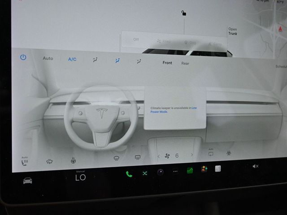This screenshot has height=215, width=287.
Task: Select the Keep climate option
Action: tap(164, 41)
